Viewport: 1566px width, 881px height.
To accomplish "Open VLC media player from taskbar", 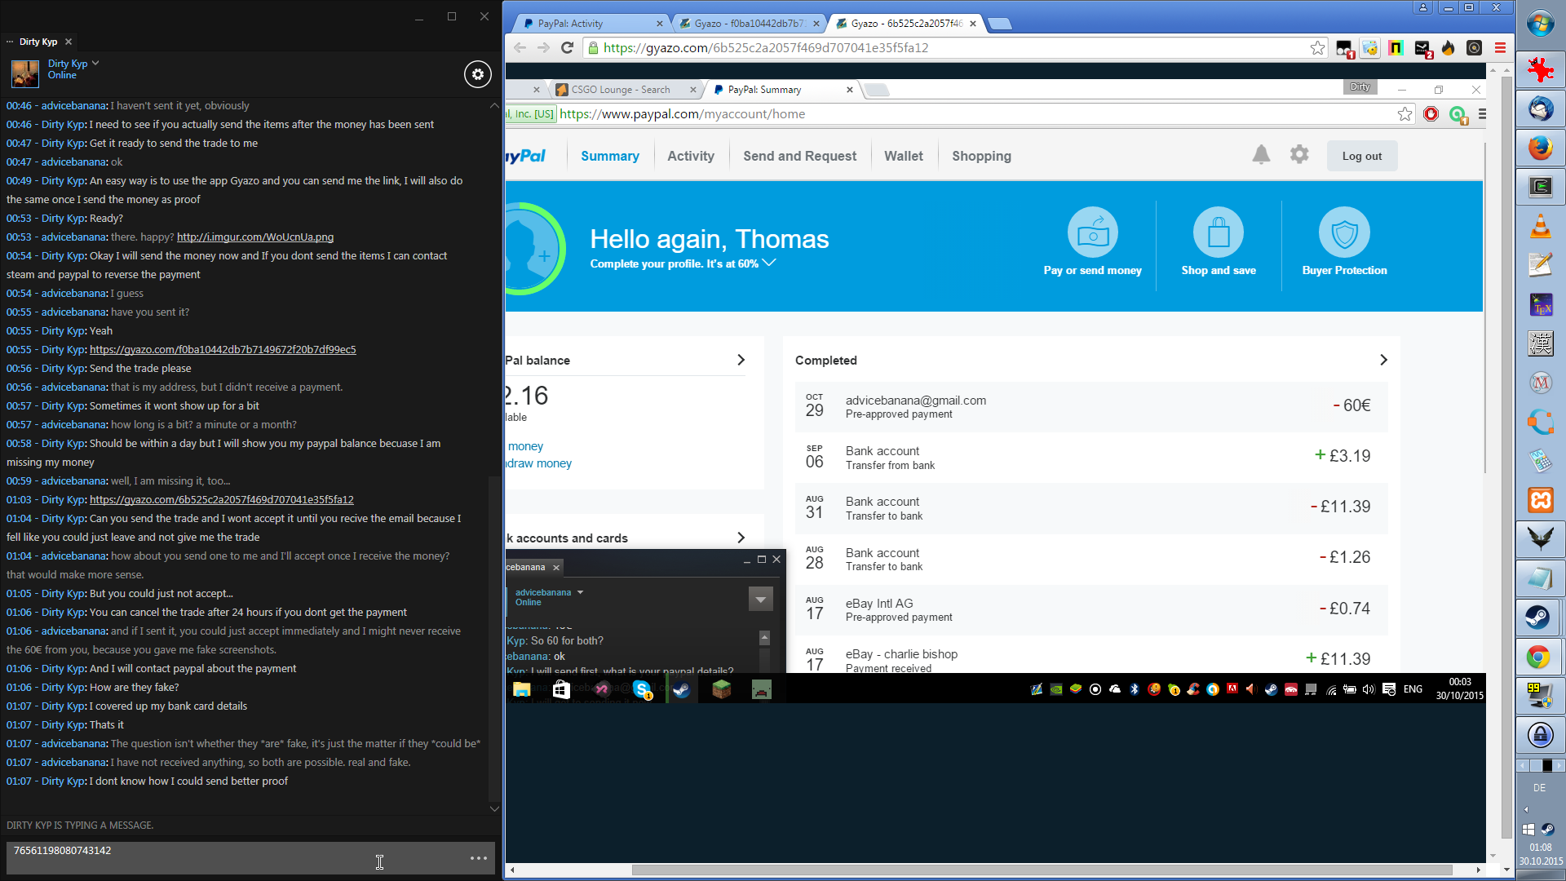I will (1540, 226).
